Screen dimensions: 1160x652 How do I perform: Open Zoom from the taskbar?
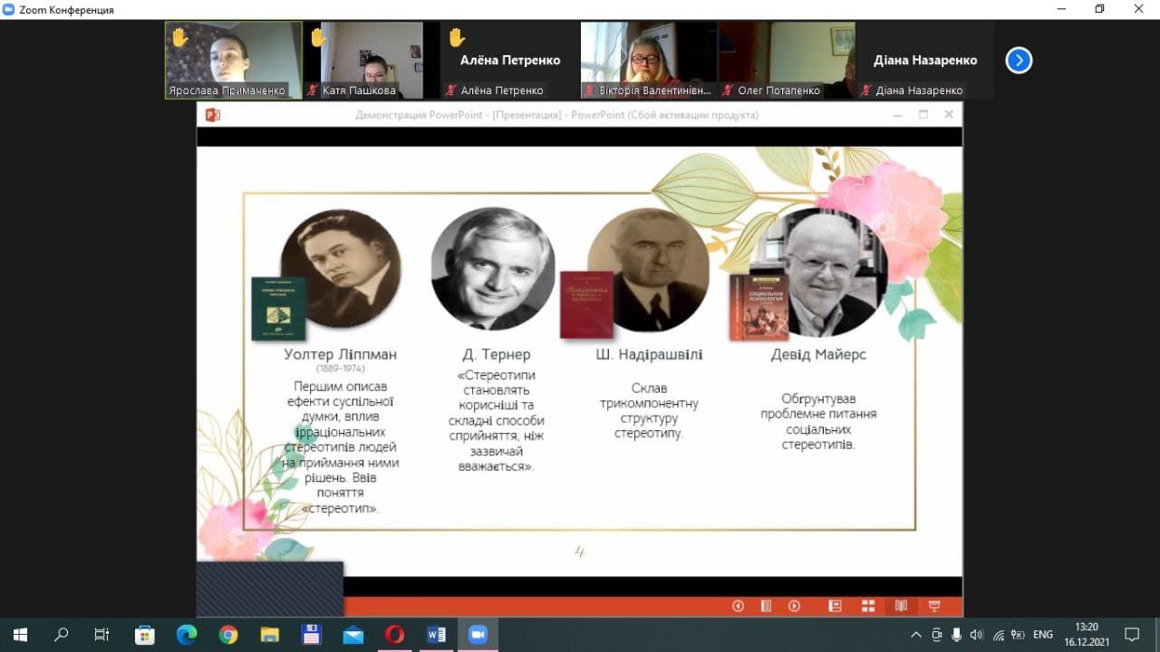pos(478,635)
